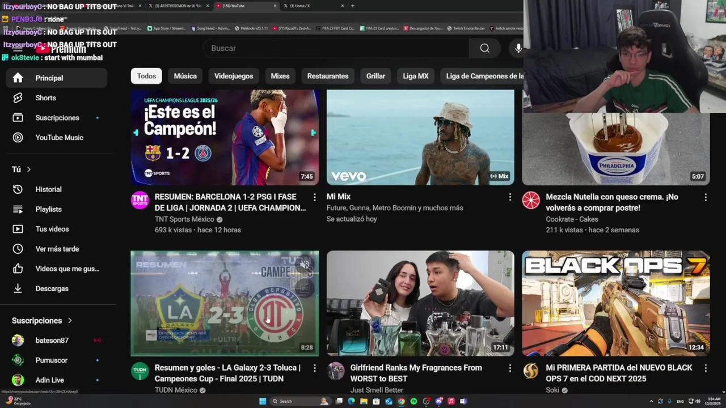Screen dimensions: 726x408
Task: Open the taskbar clock showing 3:34 AM
Action: click(x=713, y=401)
